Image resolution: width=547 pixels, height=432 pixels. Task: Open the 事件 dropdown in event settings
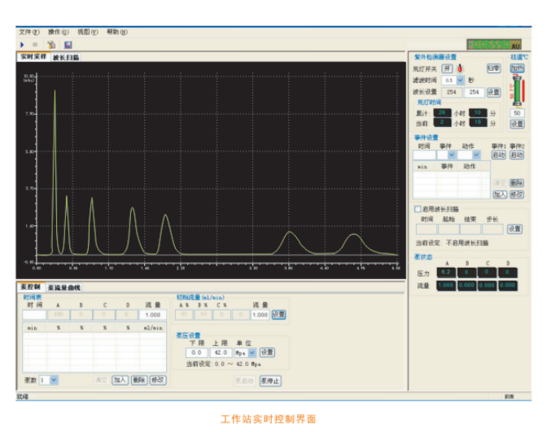point(452,155)
